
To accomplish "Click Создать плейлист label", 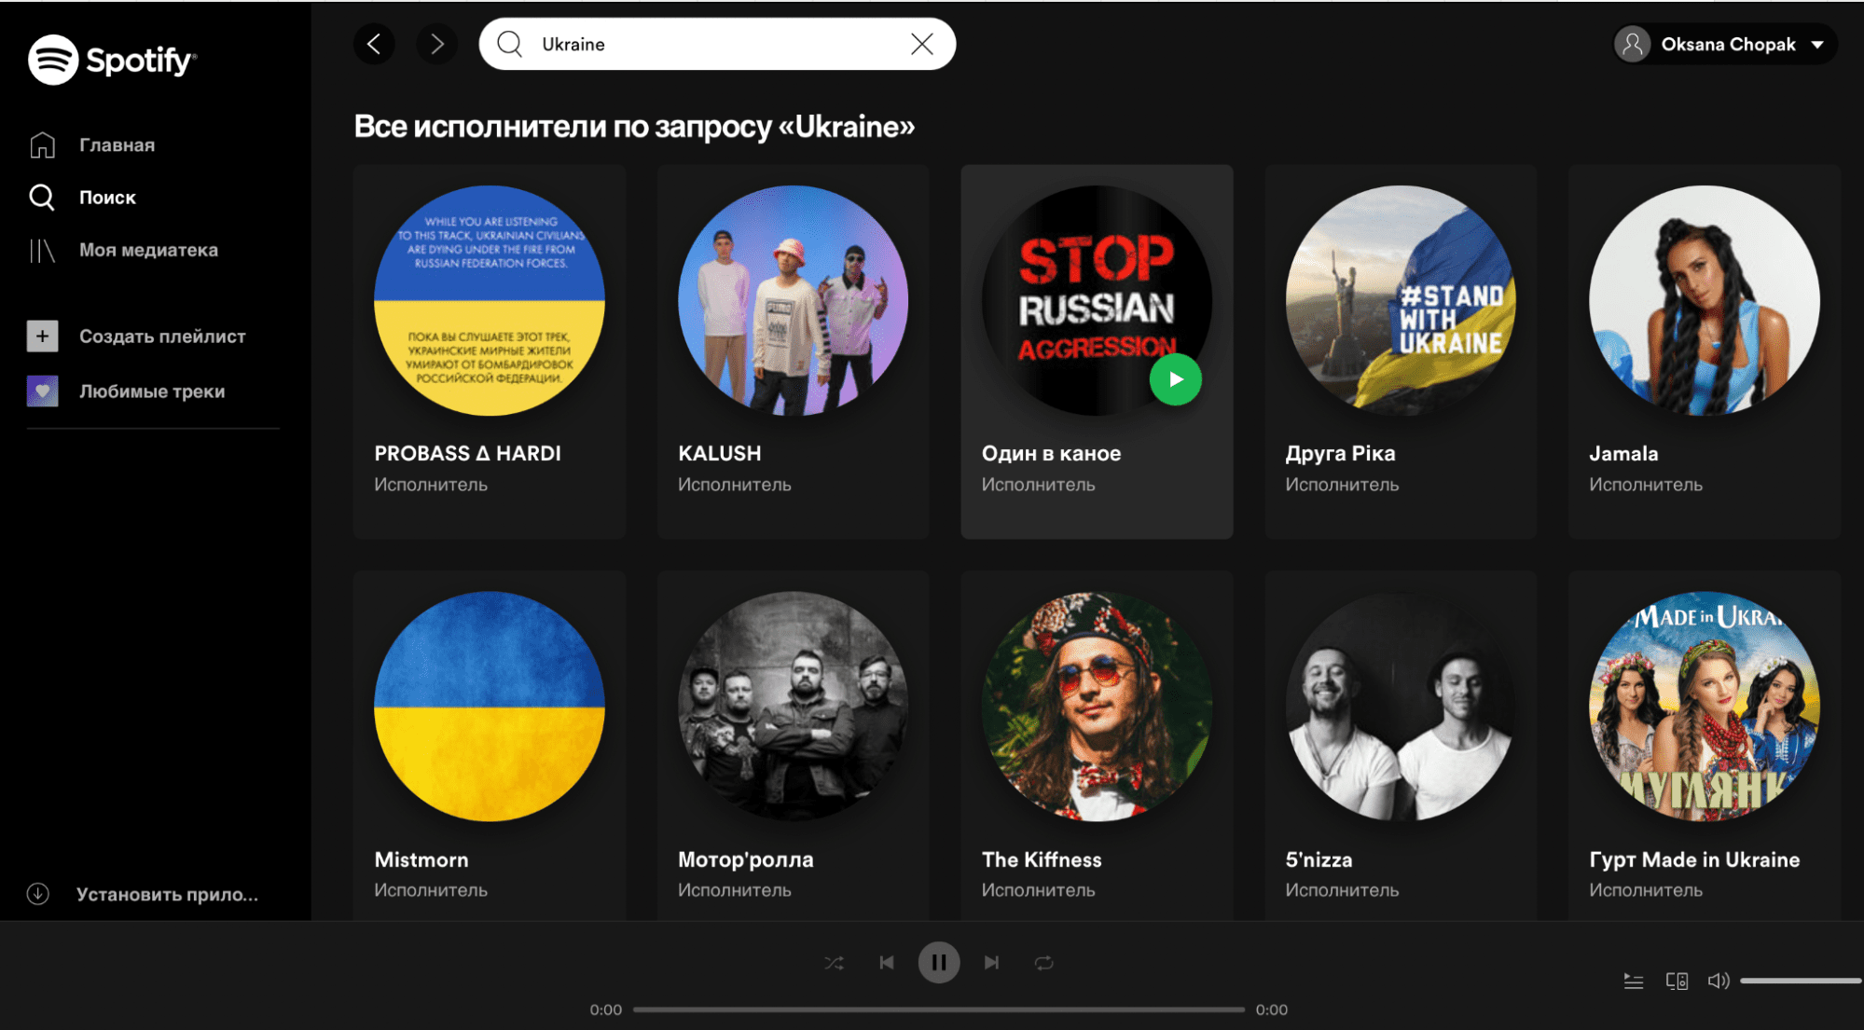I will point(162,336).
